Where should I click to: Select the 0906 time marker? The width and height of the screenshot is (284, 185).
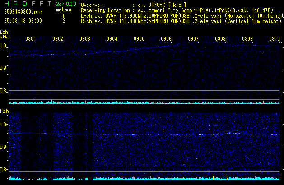coord(166,39)
